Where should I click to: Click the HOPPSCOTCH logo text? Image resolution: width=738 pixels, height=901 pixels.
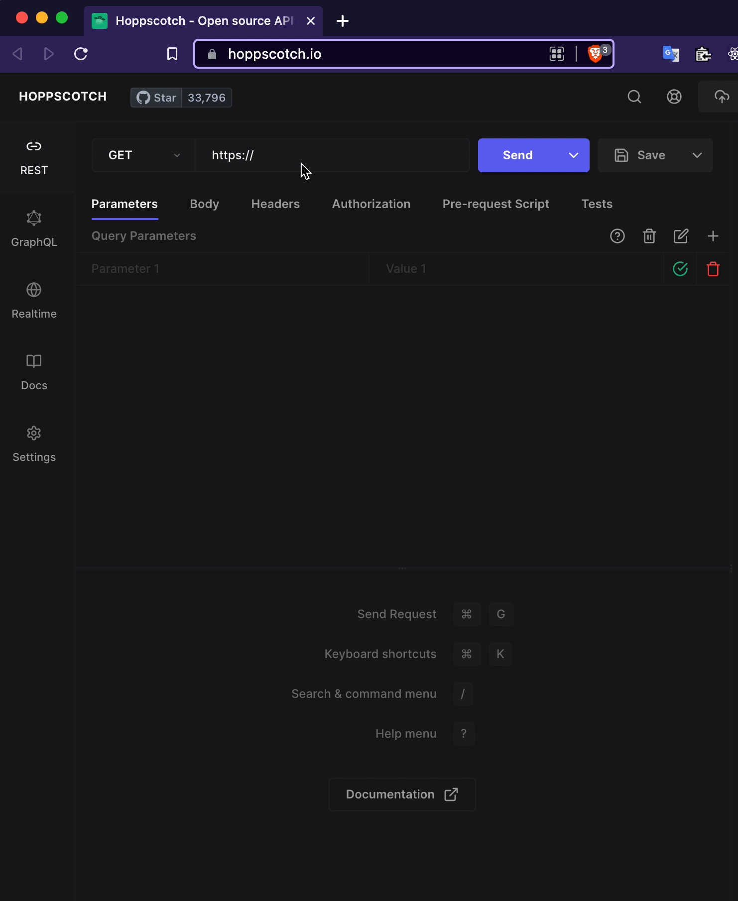[x=63, y=97]
